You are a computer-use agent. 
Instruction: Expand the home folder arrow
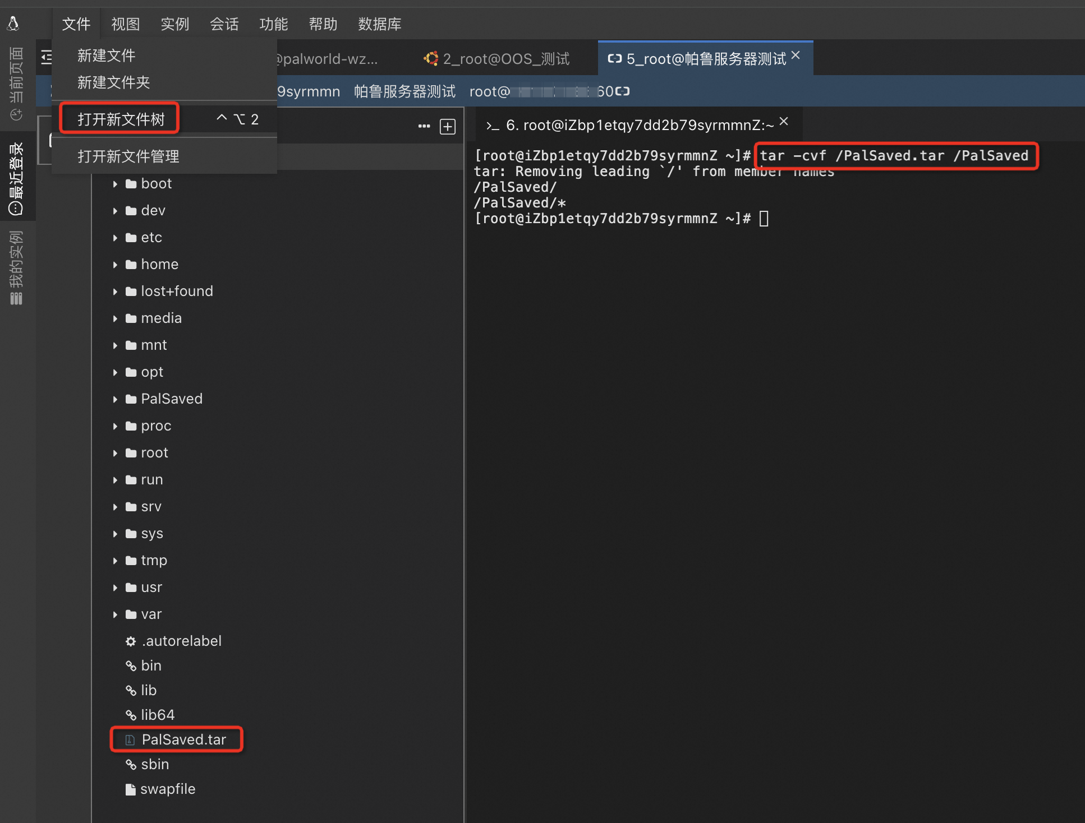pos(115,265)
